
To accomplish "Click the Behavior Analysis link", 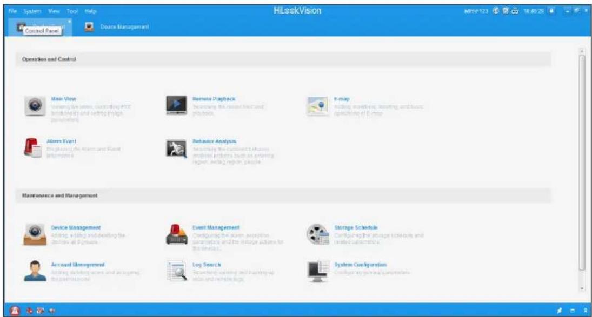I will click(x=214, y=141).
